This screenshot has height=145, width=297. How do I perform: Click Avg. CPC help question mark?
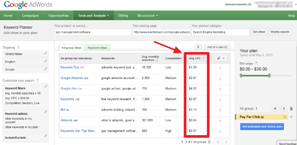pyautogui.click(x=203, y=59)
